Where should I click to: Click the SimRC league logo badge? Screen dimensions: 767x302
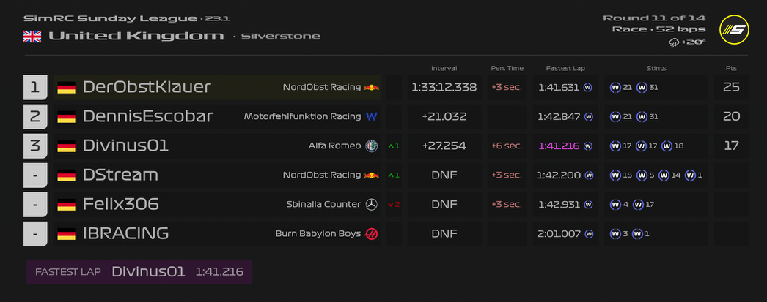pyautogui.click(x=733, y=30)
